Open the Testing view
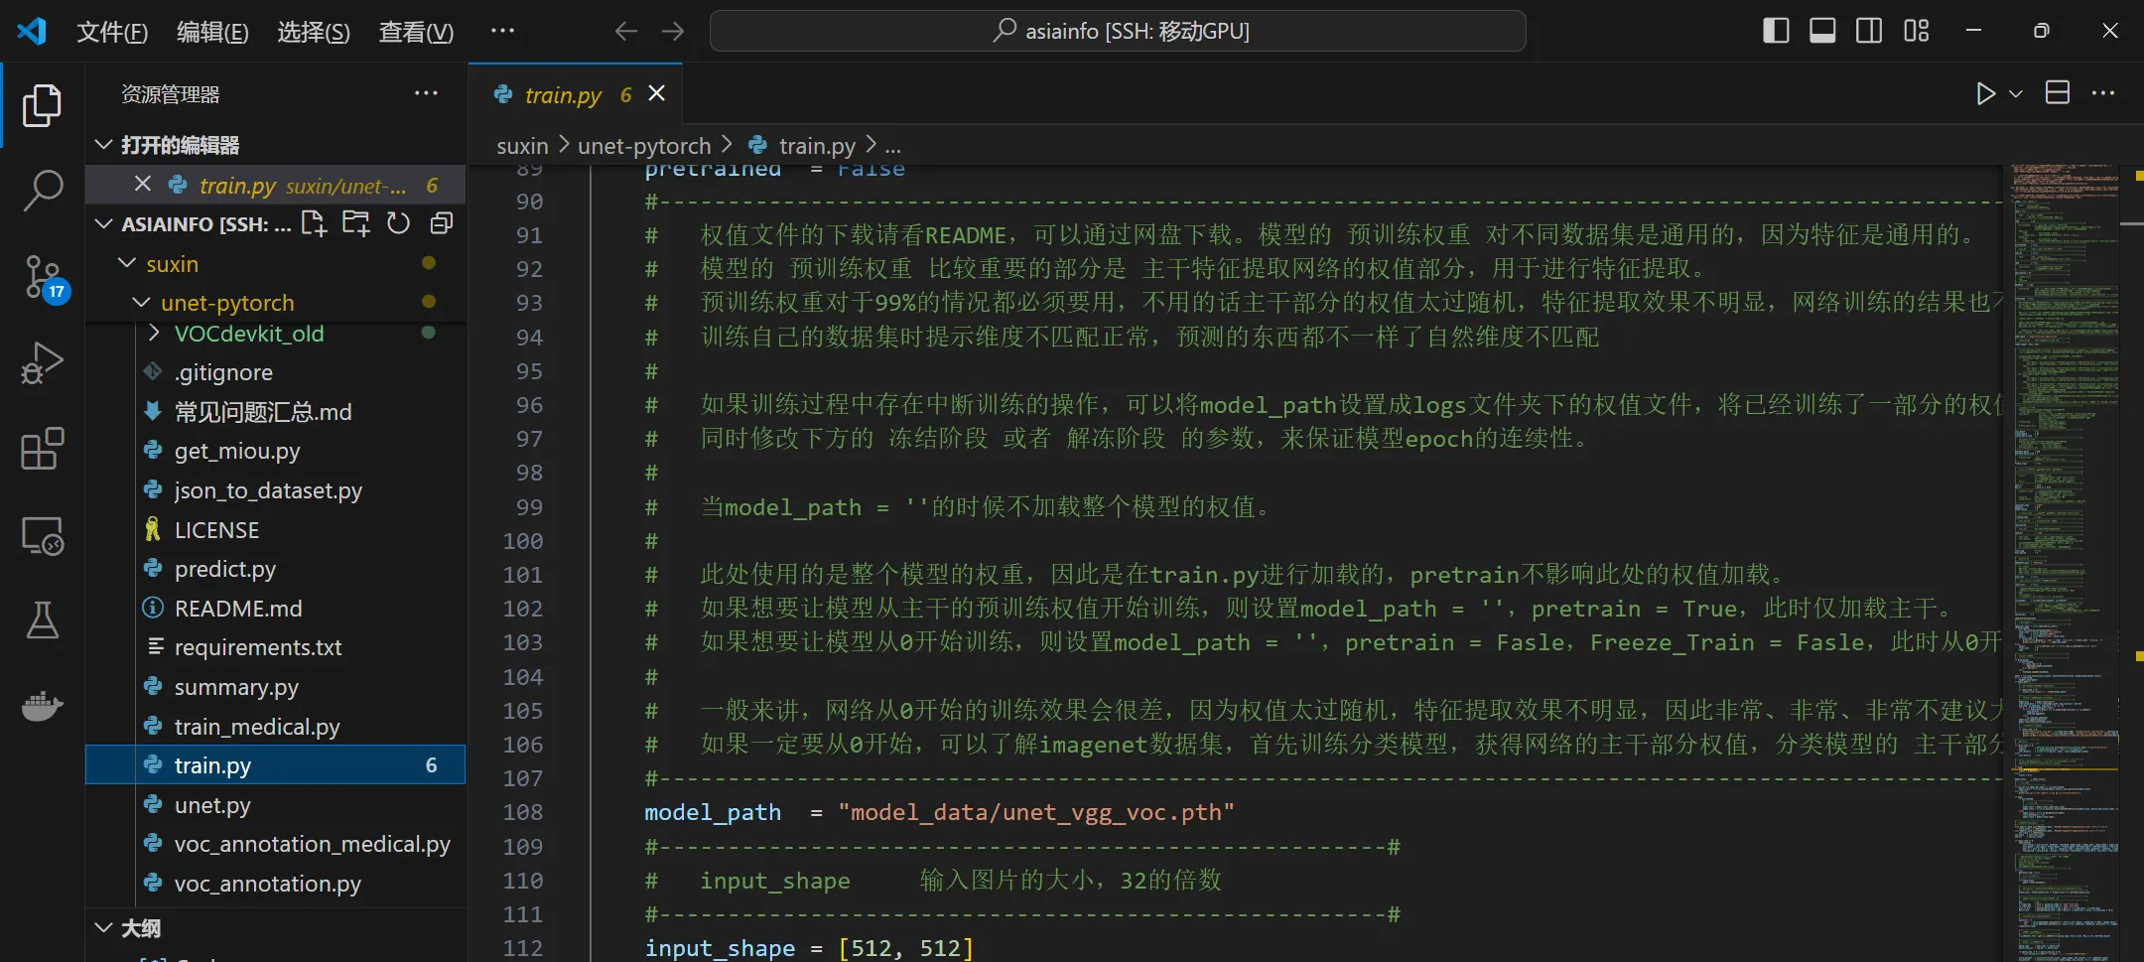 tap(43, 620)
